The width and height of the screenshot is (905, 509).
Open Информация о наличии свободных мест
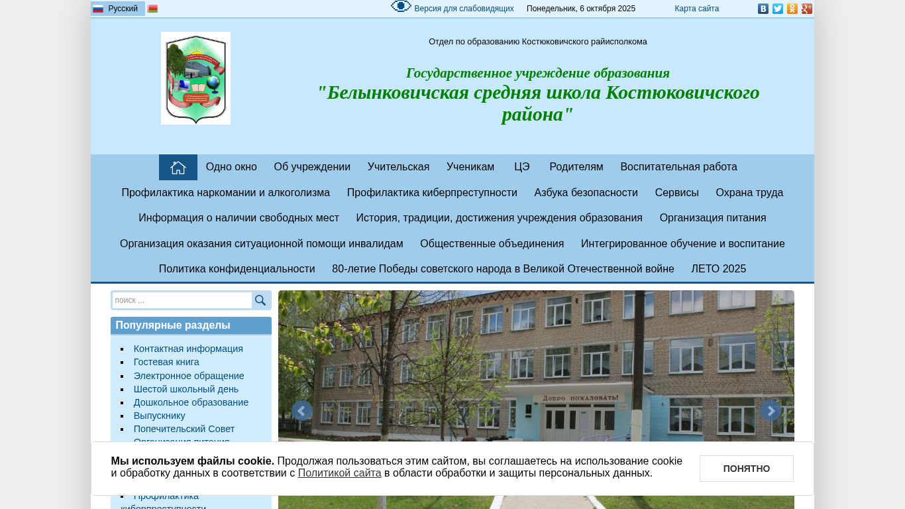[x=239, y=218]
